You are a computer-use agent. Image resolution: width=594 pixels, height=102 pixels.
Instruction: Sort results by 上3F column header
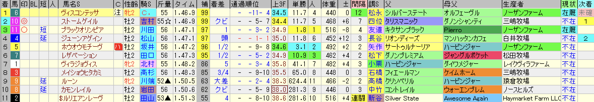pos(279,4)
